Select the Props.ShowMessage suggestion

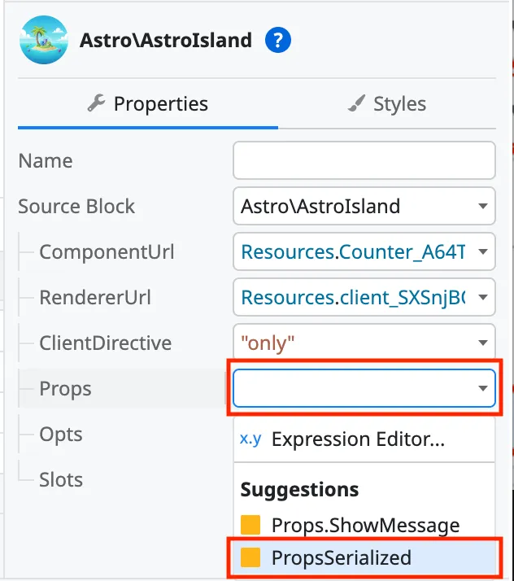point(365,526)
